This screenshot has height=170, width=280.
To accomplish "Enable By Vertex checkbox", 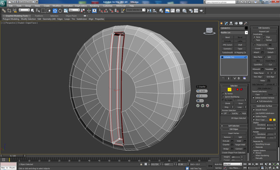I will point(223,93).
